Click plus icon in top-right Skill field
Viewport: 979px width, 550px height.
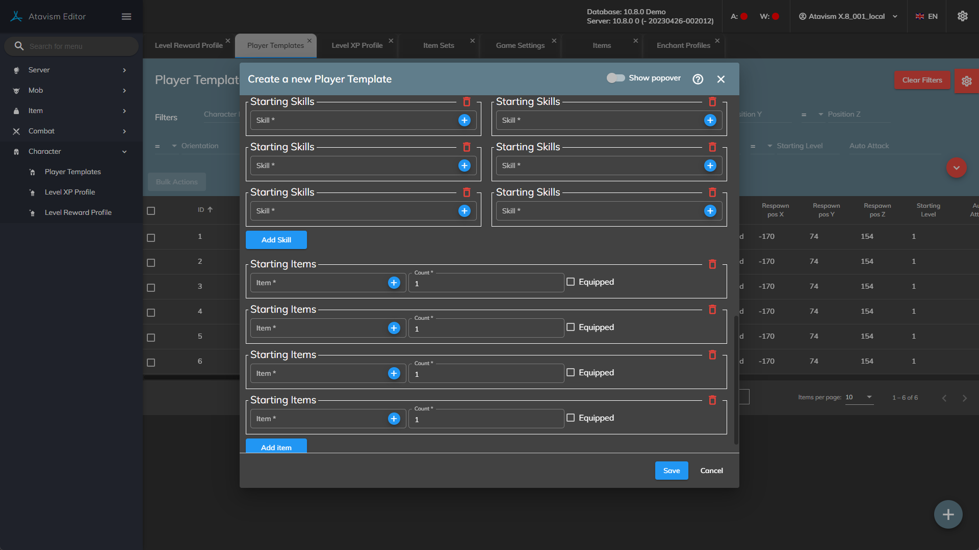pyautogui.click(x=710, y=120)
